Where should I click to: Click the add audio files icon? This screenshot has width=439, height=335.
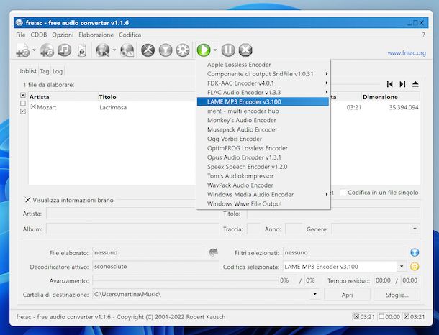[x=21, y=50]
